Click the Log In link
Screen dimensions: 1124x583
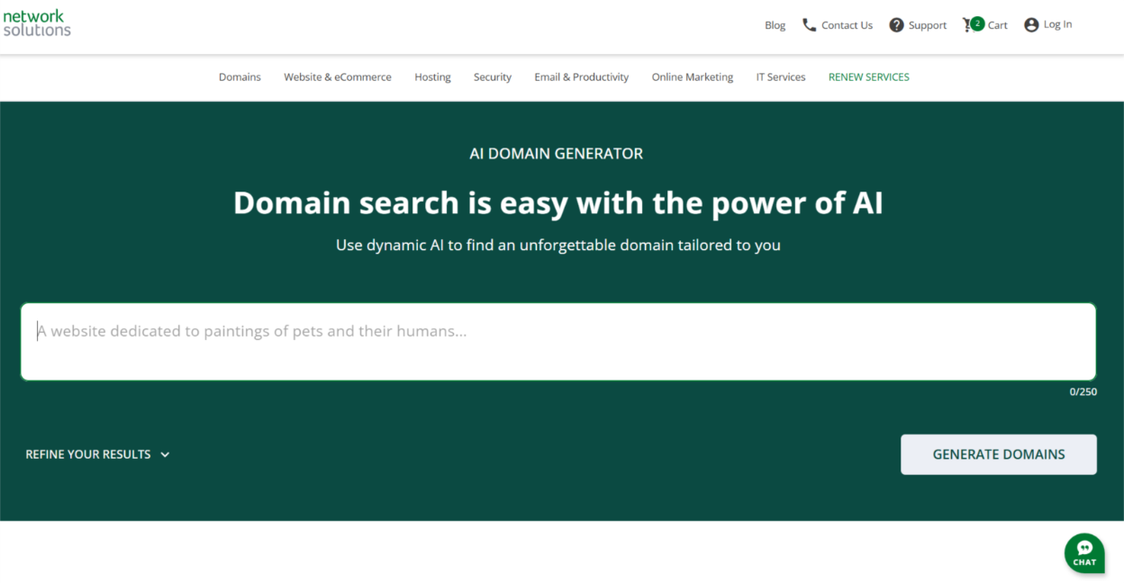[x=1056, y=24]
